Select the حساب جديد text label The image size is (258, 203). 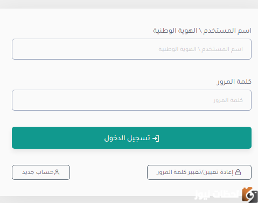click(x=38, y=172)
